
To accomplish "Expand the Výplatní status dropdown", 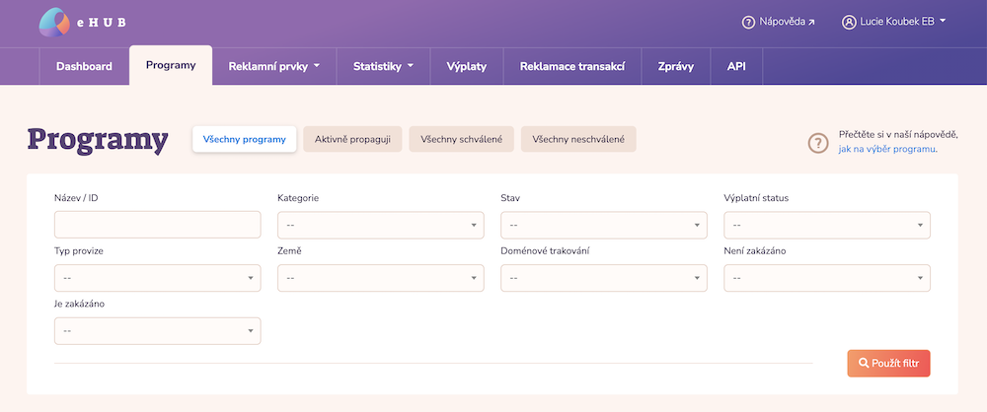I will click(x=826, y=225).
